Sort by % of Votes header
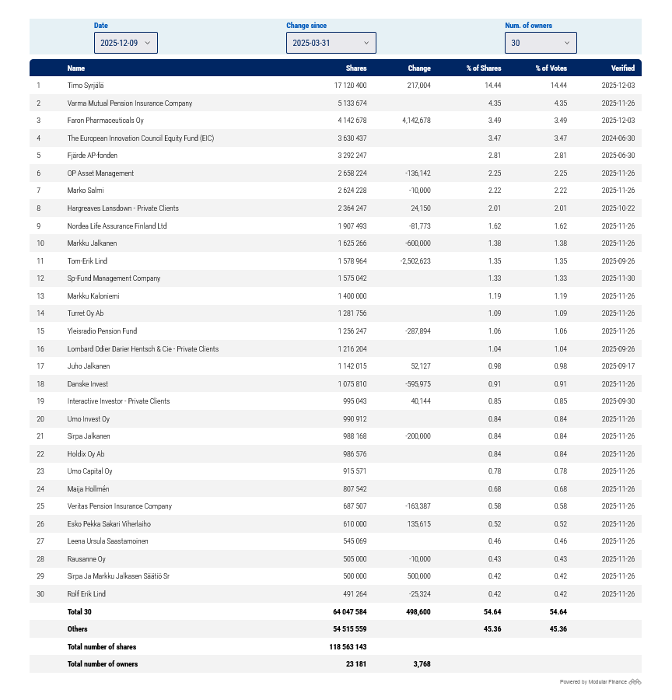The width and height of the screenshot is (672, 700). tap(551, 68)
